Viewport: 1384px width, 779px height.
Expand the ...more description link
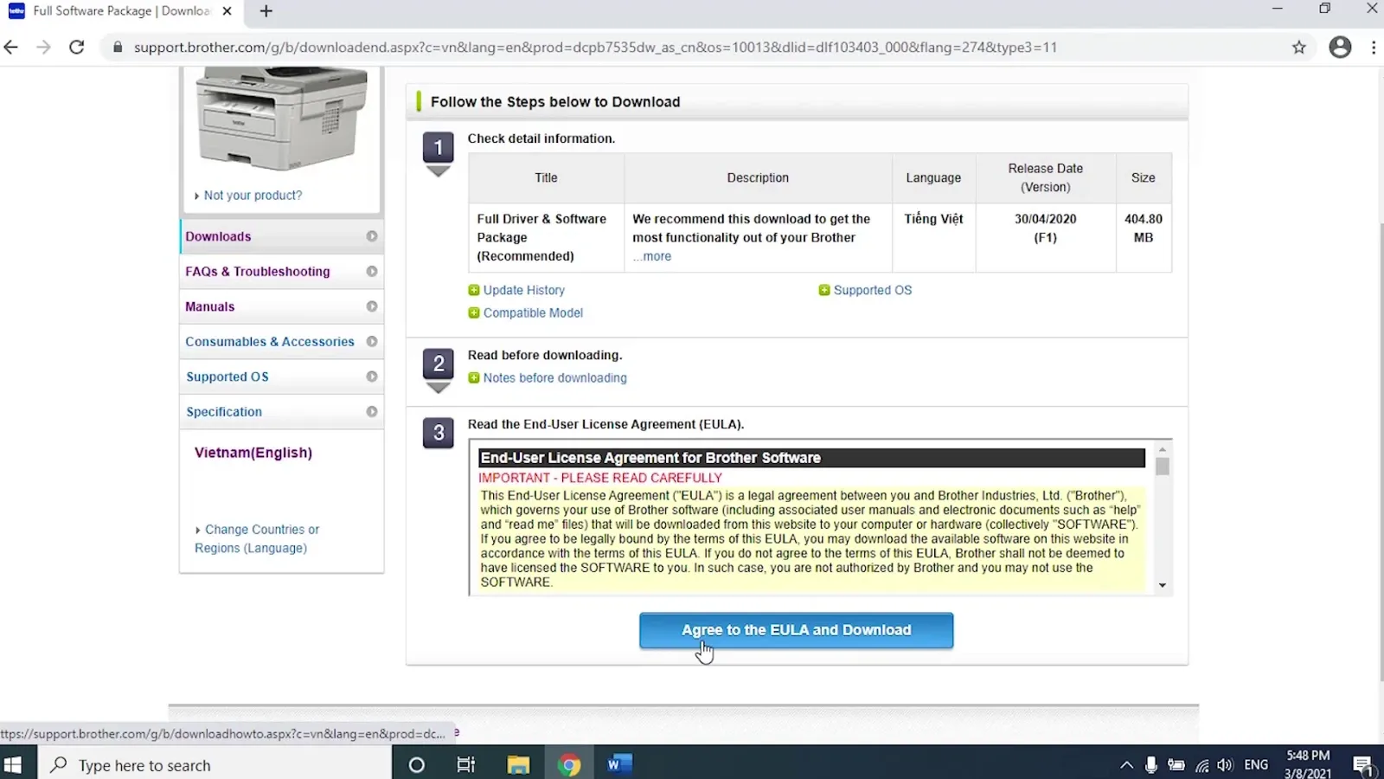(652, 256)
